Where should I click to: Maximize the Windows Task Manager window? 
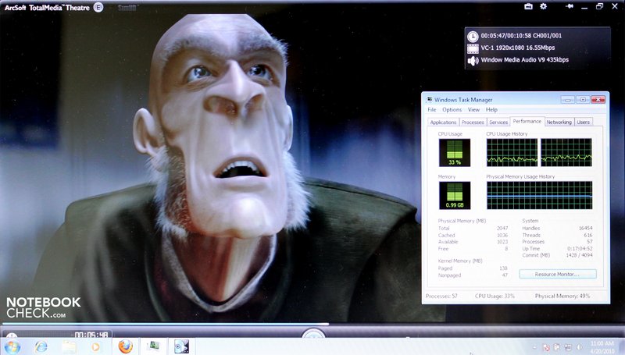(582, 100)
